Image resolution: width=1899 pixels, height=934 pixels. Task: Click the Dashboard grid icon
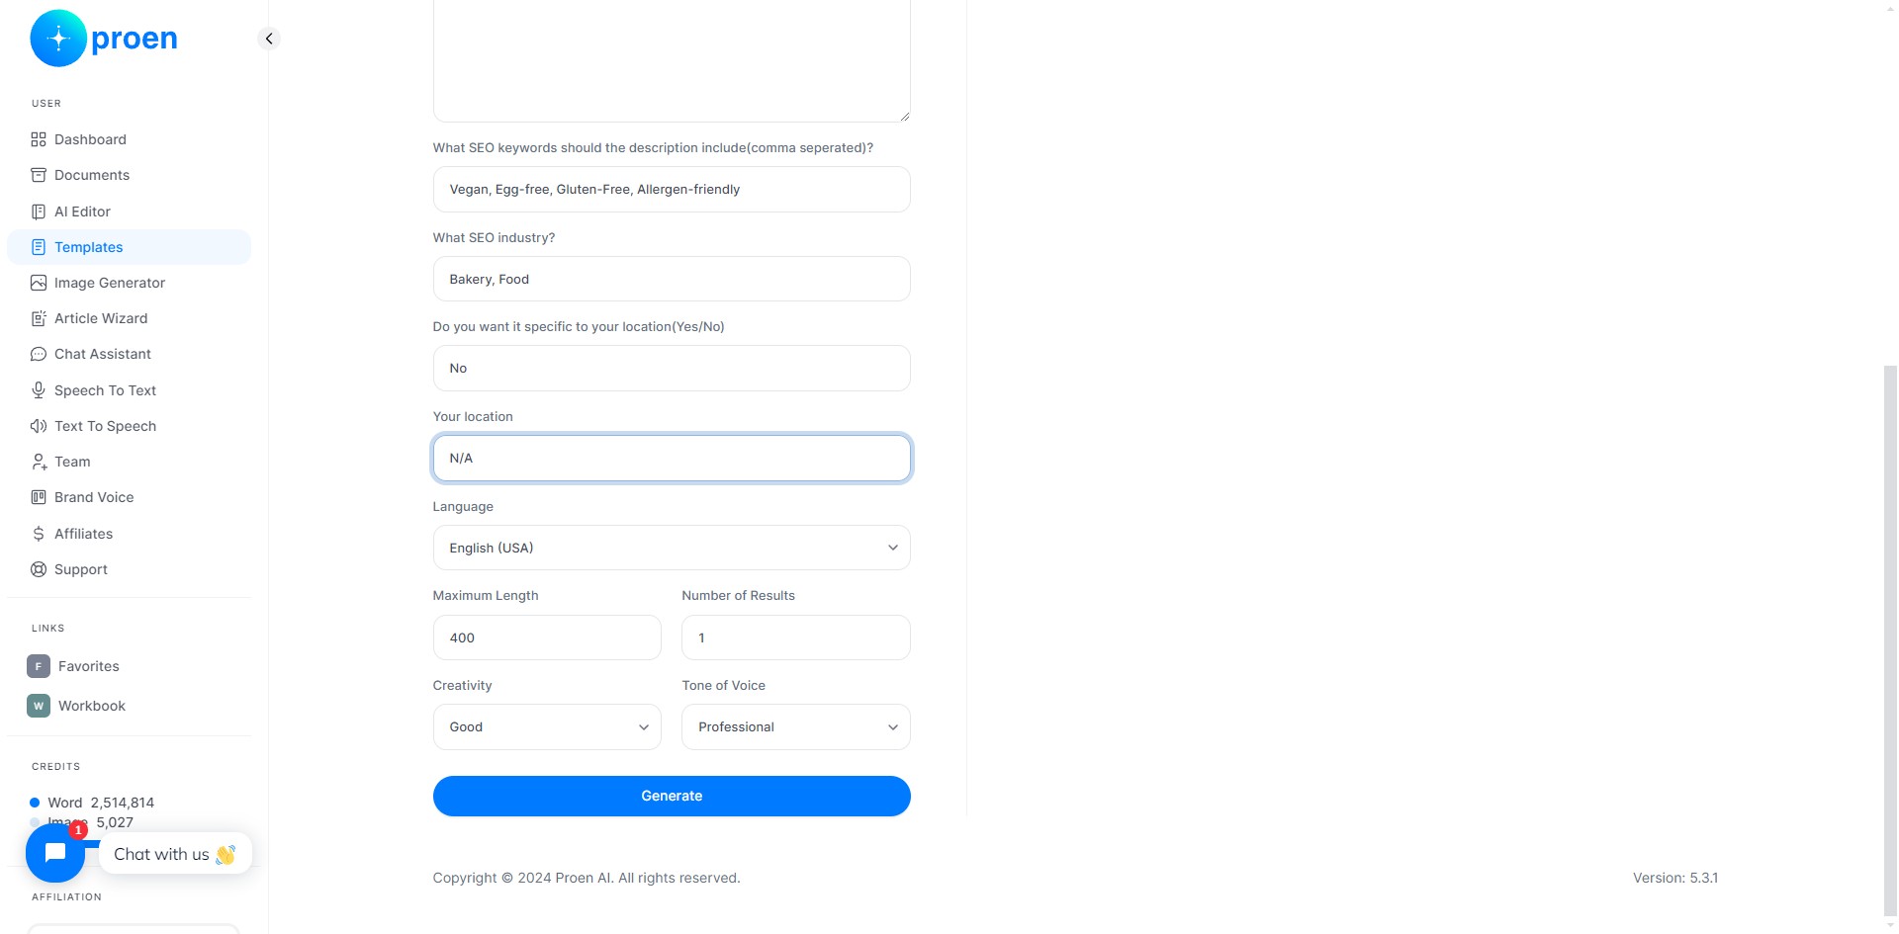pos(39,139)
